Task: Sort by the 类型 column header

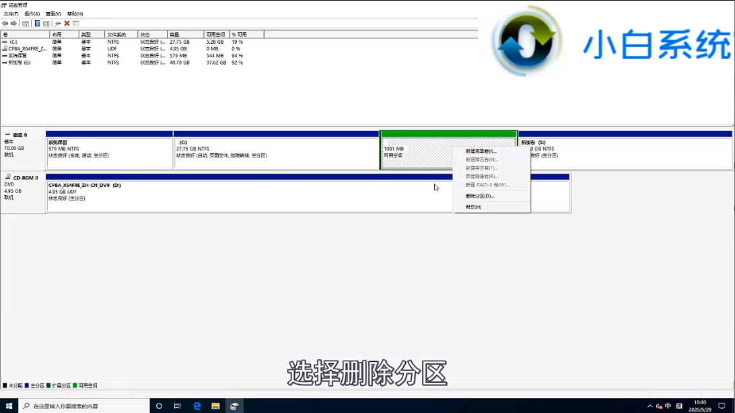Action: [x=92, y=35]
